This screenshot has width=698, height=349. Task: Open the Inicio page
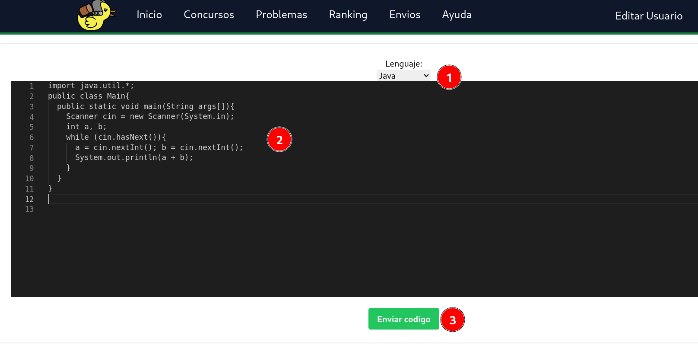click(x=149, y=15)
